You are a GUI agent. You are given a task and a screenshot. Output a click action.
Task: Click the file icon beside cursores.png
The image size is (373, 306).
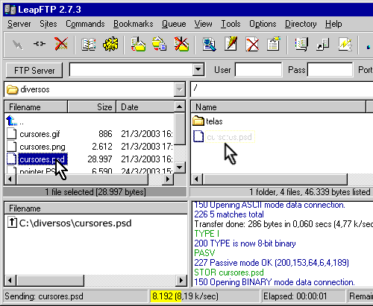tap(11, 146)
